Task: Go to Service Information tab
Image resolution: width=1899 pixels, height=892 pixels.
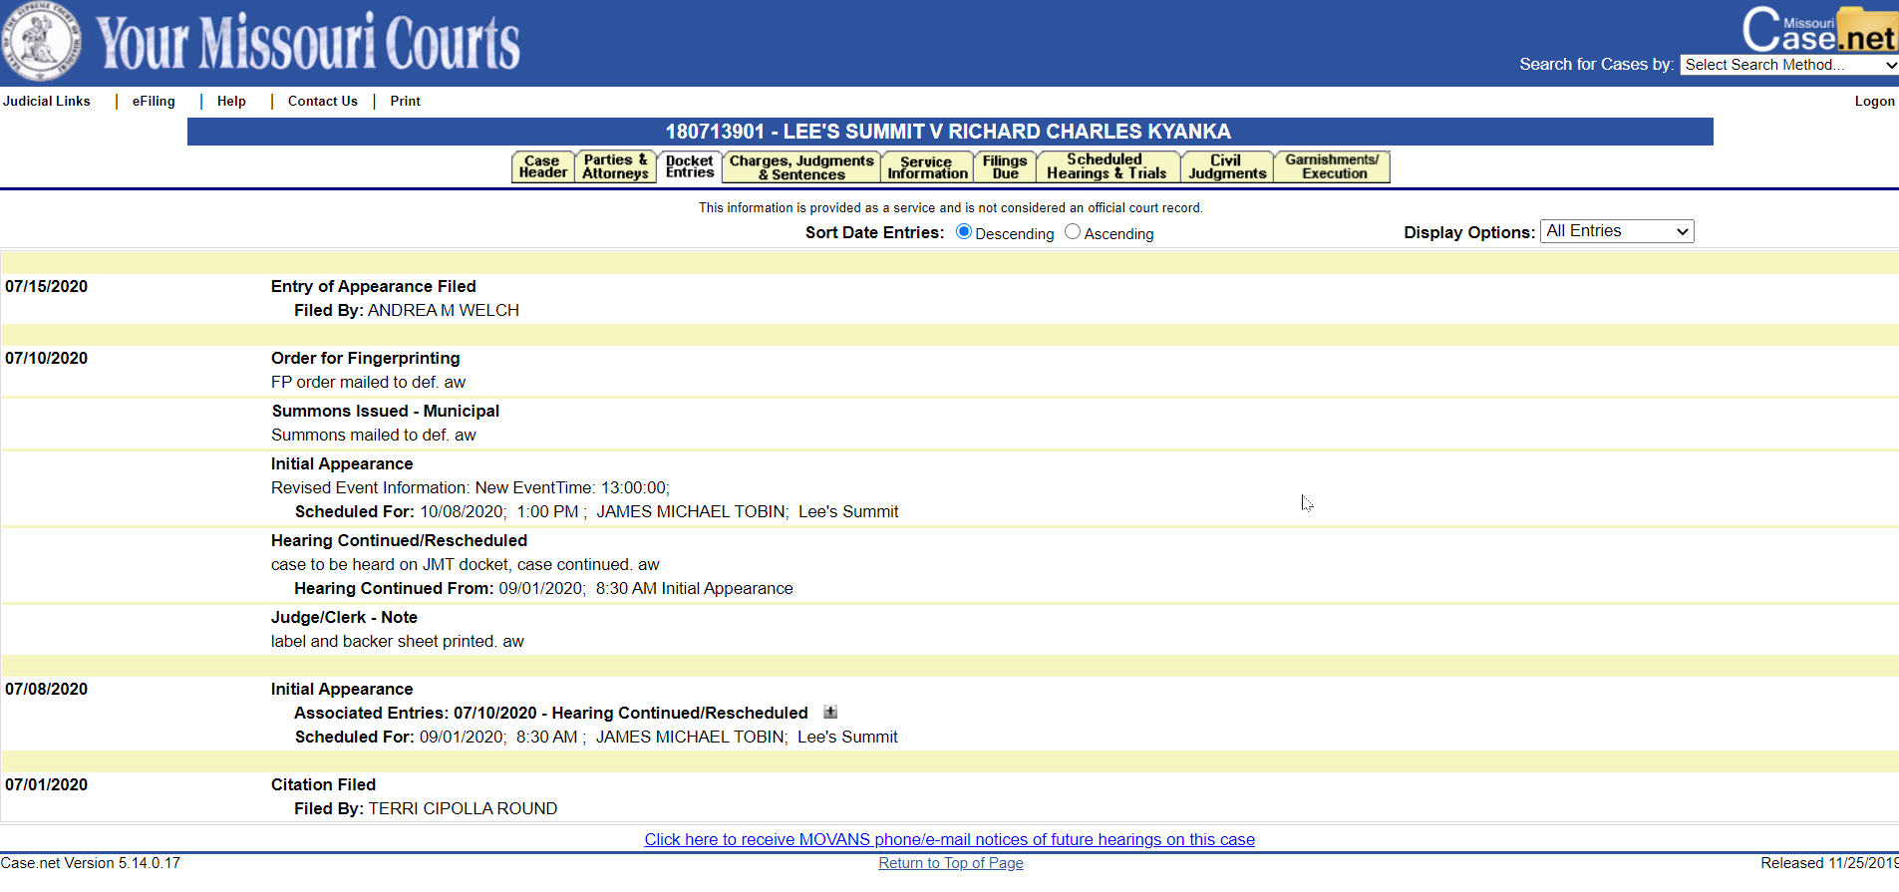Action: (927, 166)
